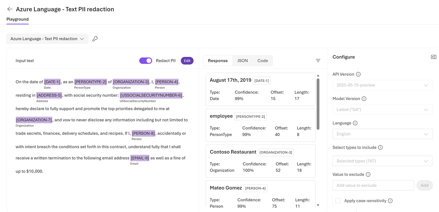Expand Selected types (167) dropdown
The height and width of the screenshot is (212, 439).
(x=383, y=161)
